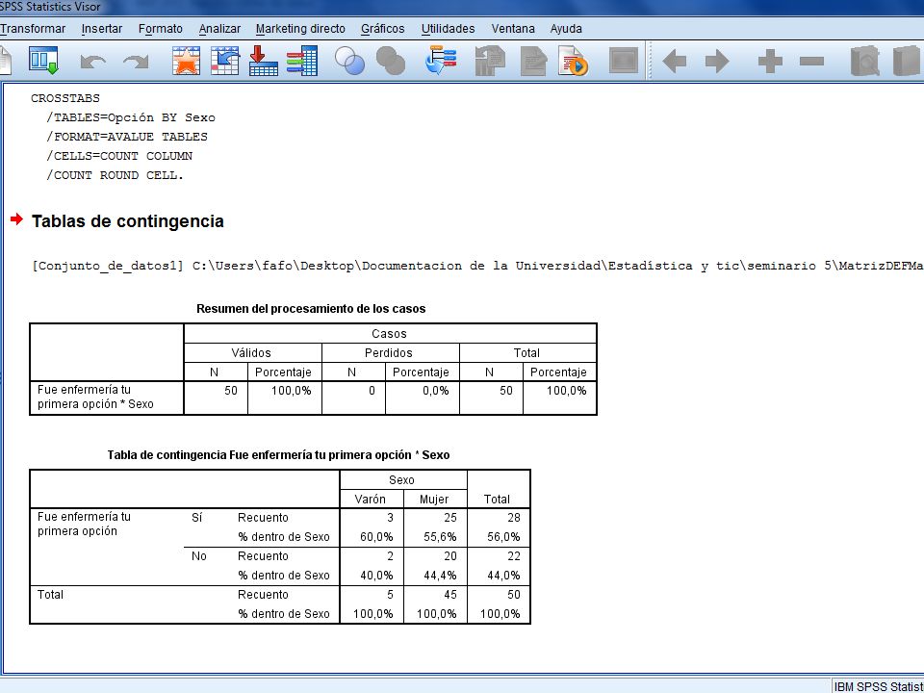This screenshot has width=924, height=693.
Task: Click the 60,0% cell for Varón
Action: tap(376, 537)
